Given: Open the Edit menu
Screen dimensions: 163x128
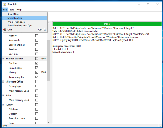Looking at the screenshot, I should (12, 10).
